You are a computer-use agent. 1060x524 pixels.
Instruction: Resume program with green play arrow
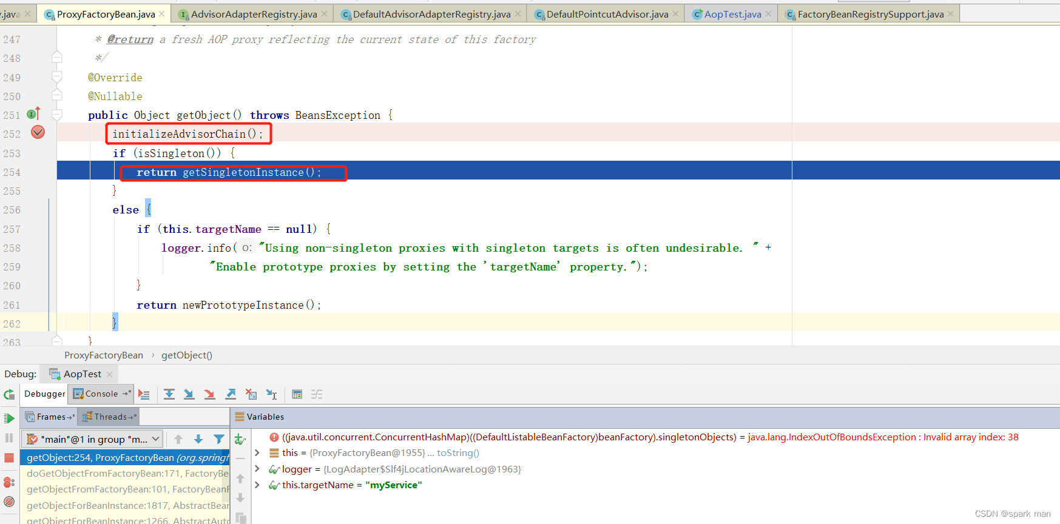(x=9, y=418)
